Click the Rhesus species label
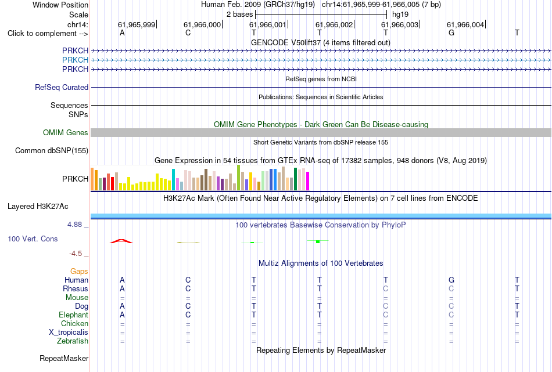Image resolution: width=552 pixels, height=372 pixels. [x=76, y=289]
